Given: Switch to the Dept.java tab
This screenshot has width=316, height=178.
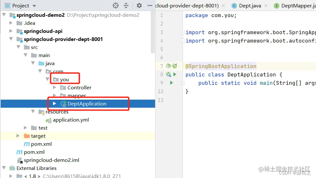Looking at the screenshot, I should tap(250, 5).
